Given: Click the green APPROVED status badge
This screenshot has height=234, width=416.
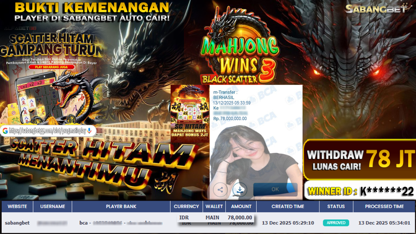Looking at the screenshot, I should (x=336, y=223).
